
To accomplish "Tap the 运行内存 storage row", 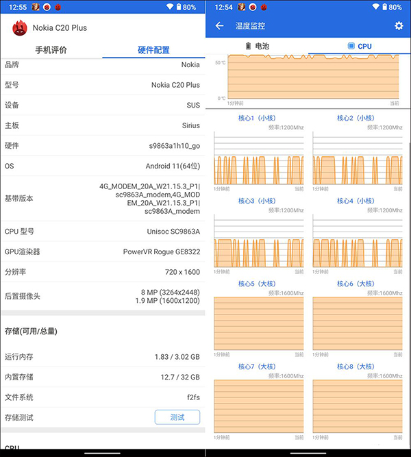I will point(103,357).
